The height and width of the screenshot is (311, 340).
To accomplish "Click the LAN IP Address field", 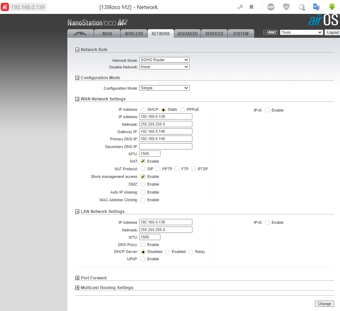I will pos(166,222).
